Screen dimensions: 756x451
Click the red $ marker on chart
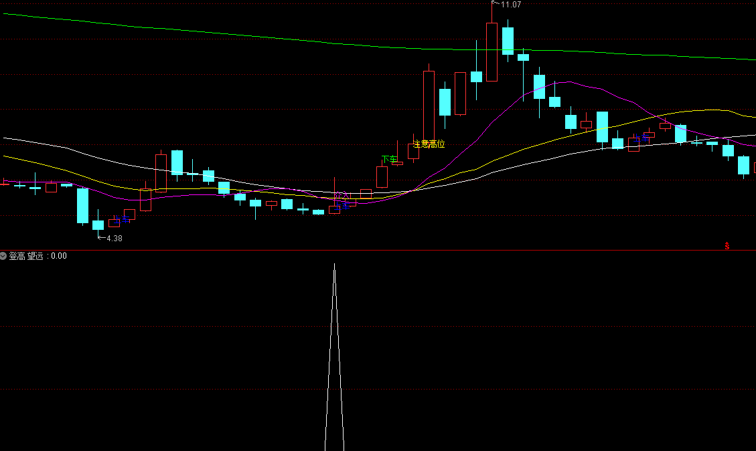[x=727, y=246]
